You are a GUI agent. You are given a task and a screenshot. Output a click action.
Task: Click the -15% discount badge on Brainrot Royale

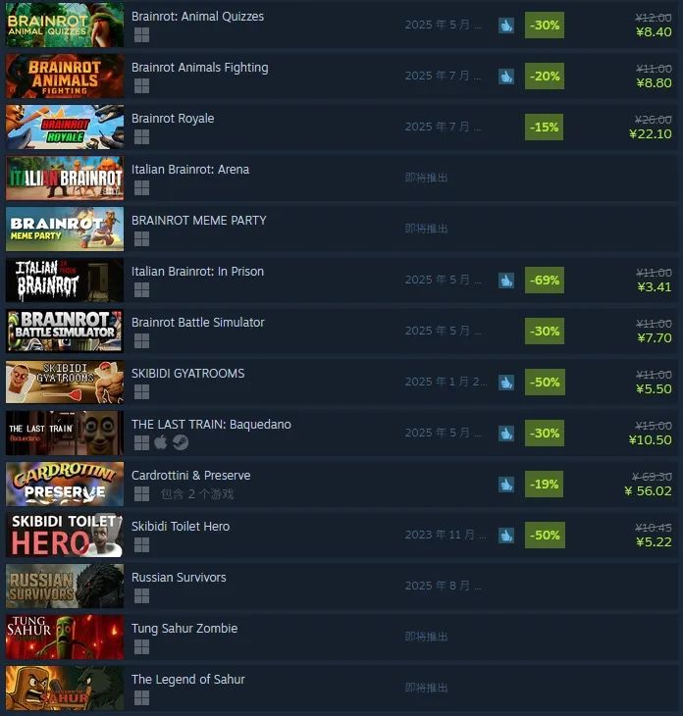(x=544, y=128)
